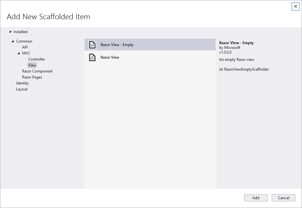
Task: Select the Identity category
Action: pyautogui.click(x=22, y=83)
